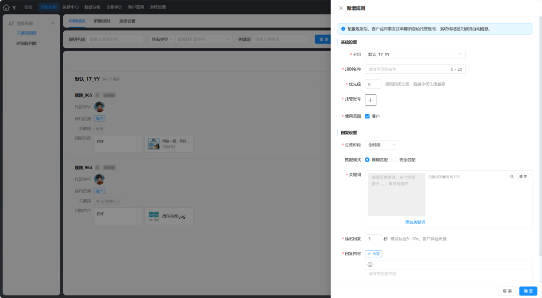Open the 请选择托管账号 dropdown

(204, 40)
